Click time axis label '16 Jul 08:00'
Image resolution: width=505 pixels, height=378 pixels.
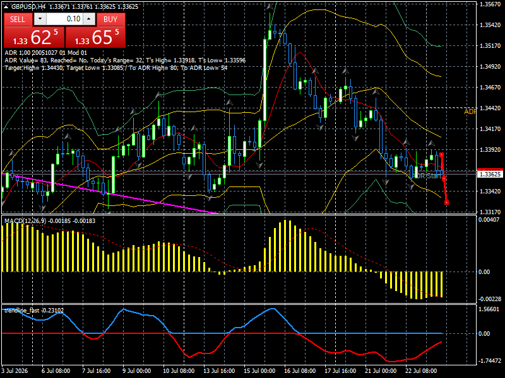click(x=300, y=371)
